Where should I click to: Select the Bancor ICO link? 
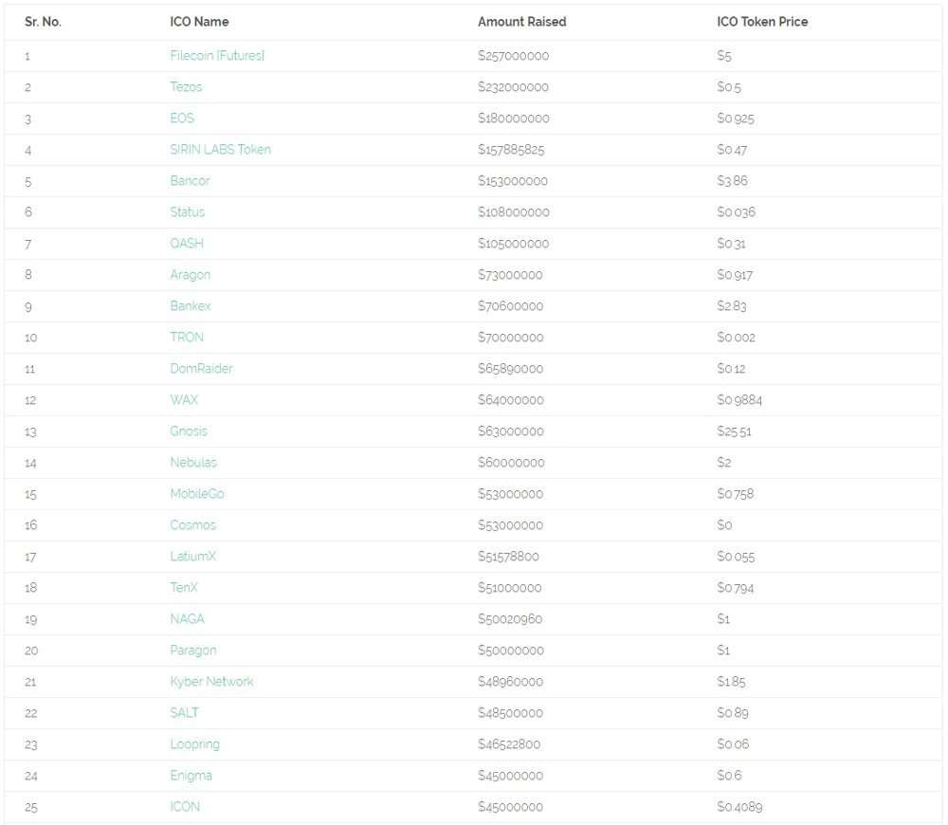(x=190, y=181)
